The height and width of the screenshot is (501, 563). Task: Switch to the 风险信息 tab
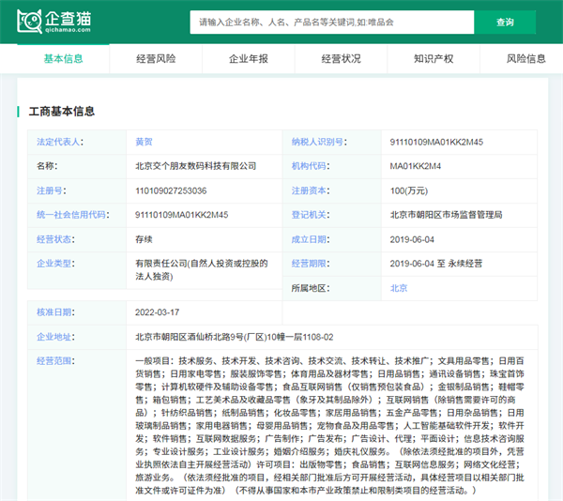[525, 58]
